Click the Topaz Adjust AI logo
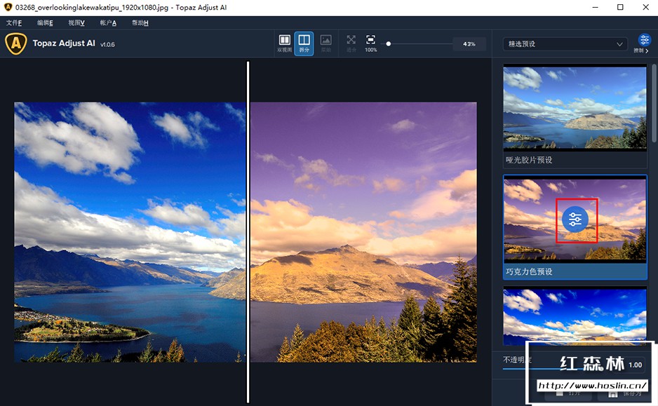 (x=16, y=43)
